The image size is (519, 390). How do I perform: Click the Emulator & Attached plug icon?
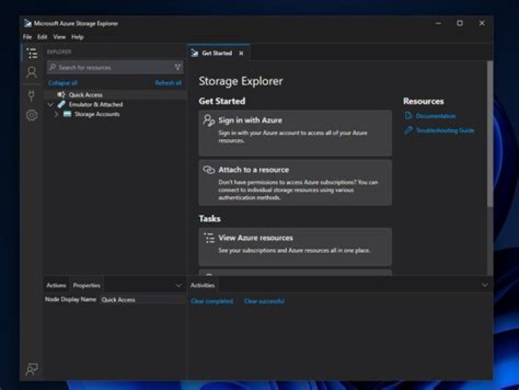61,105
